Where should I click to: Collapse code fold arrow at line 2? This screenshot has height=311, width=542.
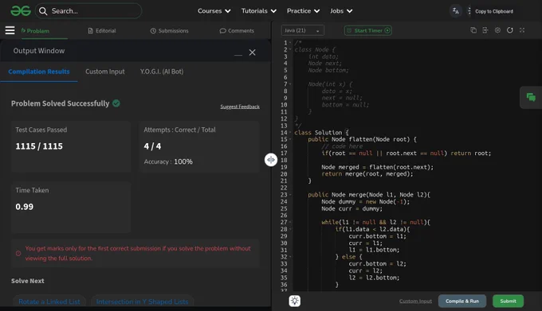coord(290,49)
